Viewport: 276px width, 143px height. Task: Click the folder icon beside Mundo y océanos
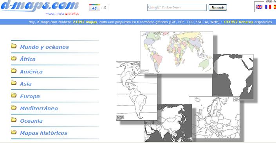14,46
